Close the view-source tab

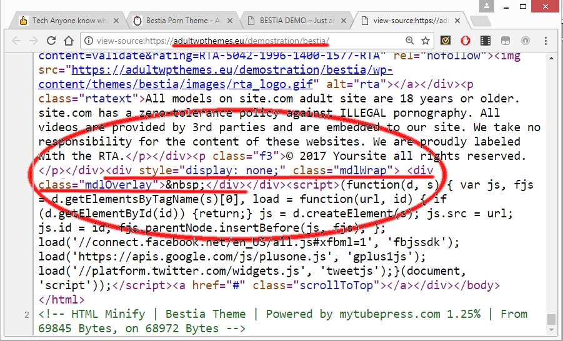pos(457,21)
